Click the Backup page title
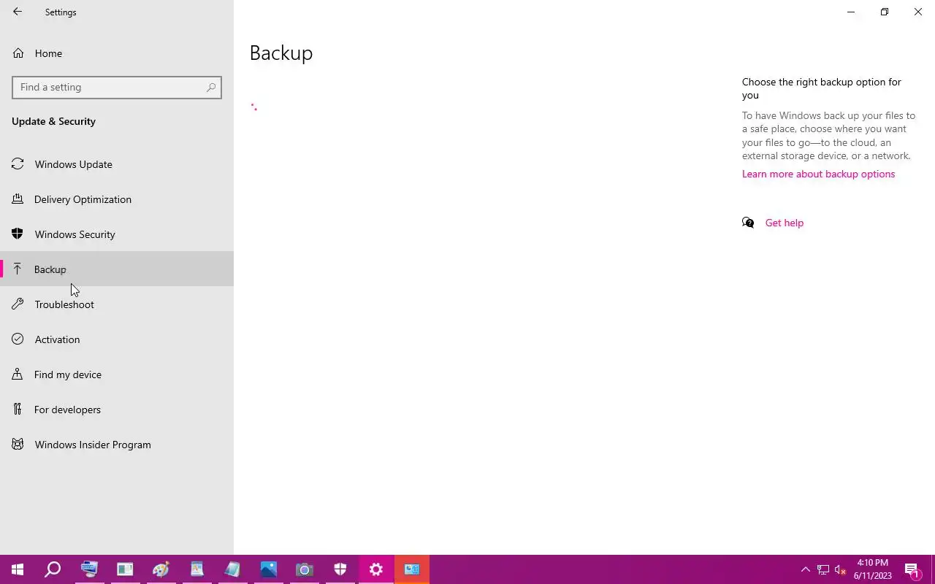 click(x=281, y=53)
